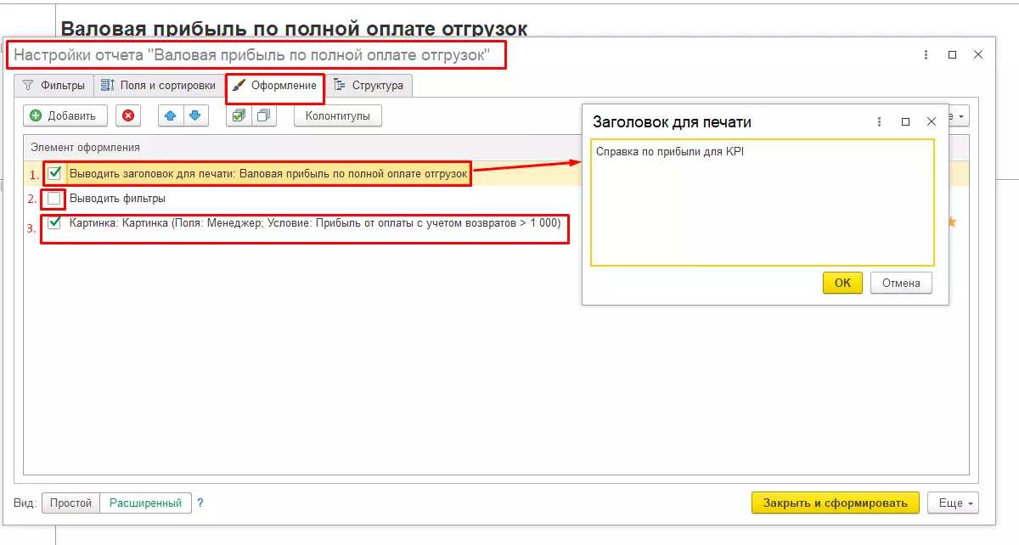The width and height of the screenshot is (1019, 545).
Task: Select row text Картинка: Картинка (Поля: Менеджер...)
Action: pos(315,222)
